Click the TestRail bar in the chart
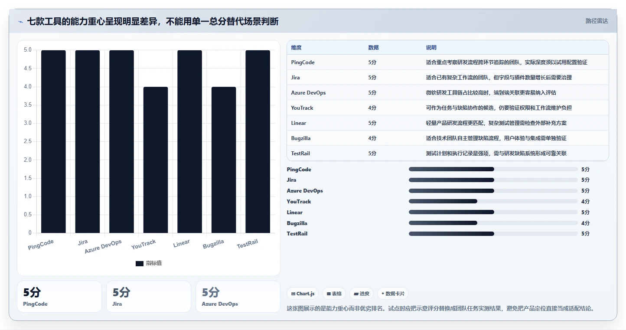626x330 pixels. click(258, 142)
